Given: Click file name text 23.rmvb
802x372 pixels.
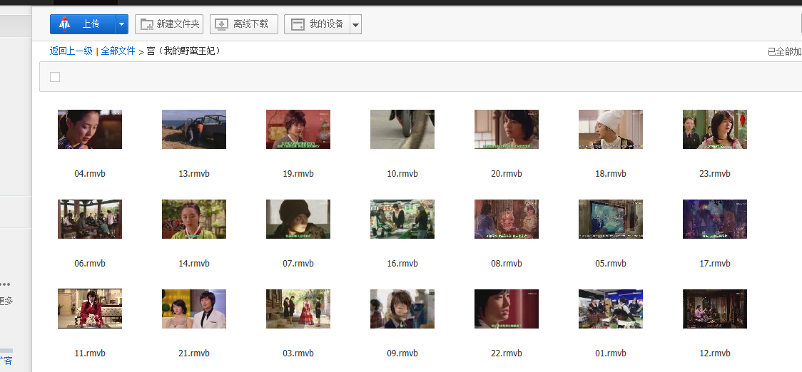Looking at the screenshot, I should 715,174.
